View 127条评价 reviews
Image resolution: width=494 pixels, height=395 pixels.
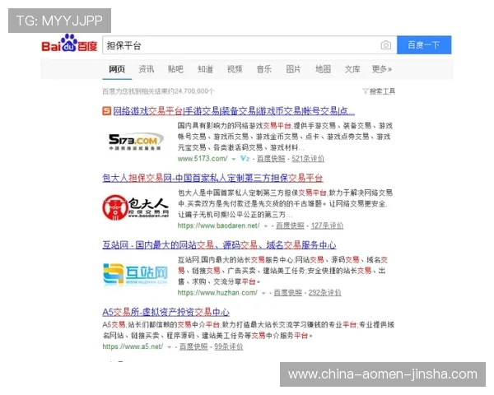click(327, 225)
